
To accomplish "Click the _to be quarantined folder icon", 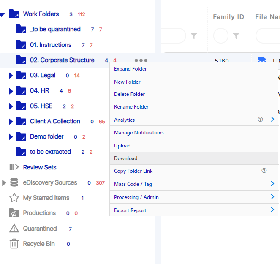I will pos(21,29).
